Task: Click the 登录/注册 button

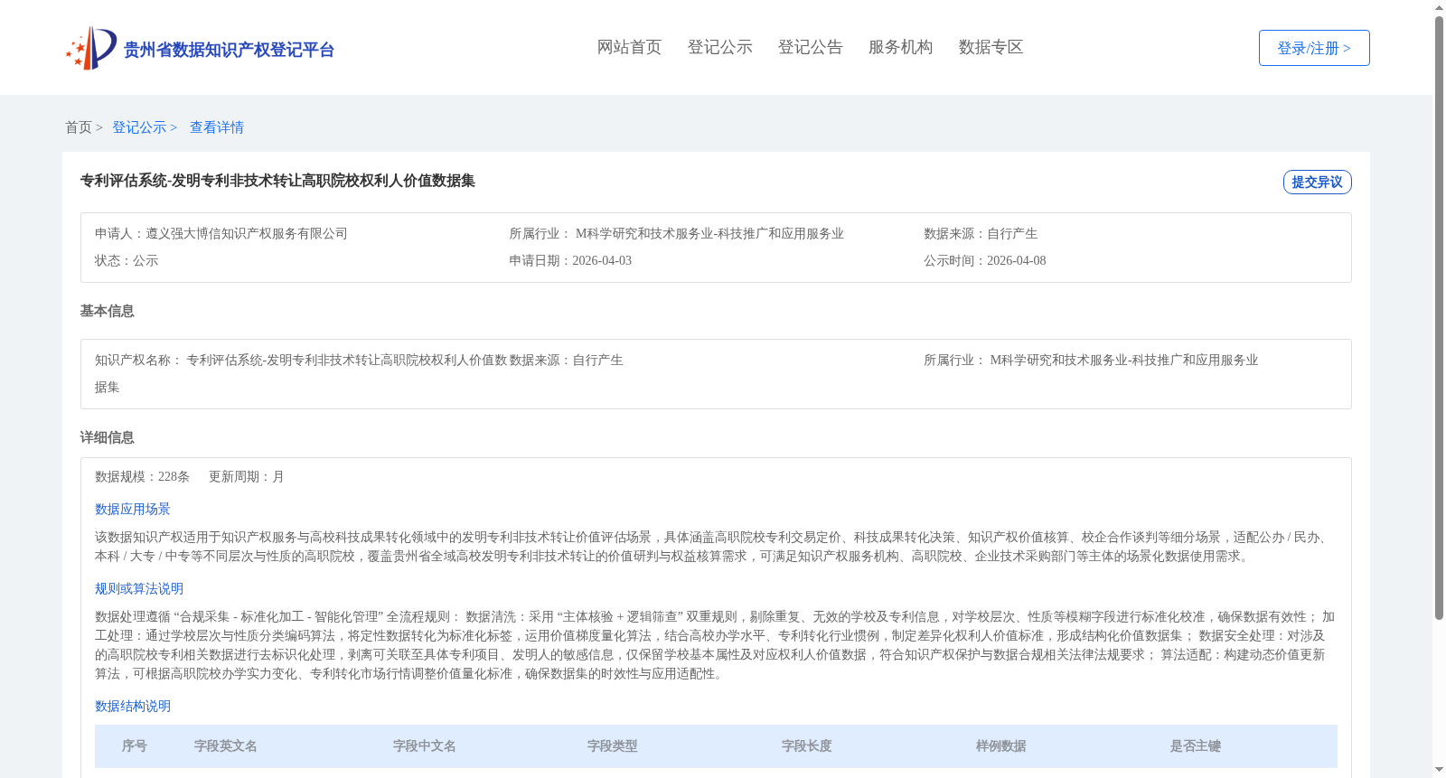Action: [x=1314, y=48]
